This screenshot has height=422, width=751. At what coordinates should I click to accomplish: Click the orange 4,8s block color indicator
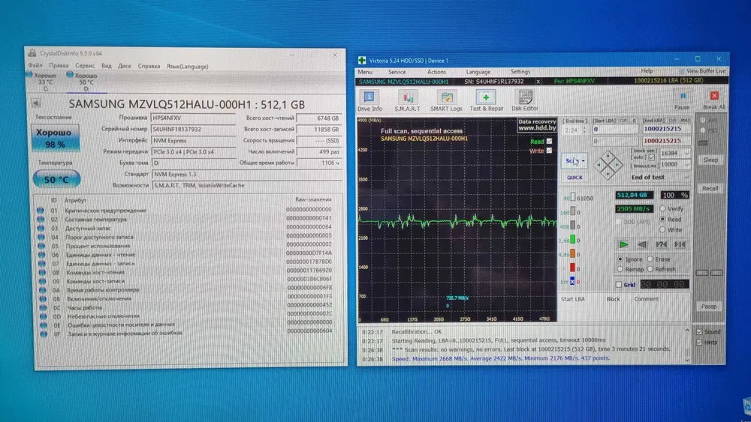pyautogui.click(x=572, y=254)
